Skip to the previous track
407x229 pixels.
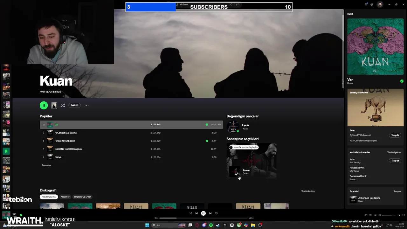click(197, 213)
